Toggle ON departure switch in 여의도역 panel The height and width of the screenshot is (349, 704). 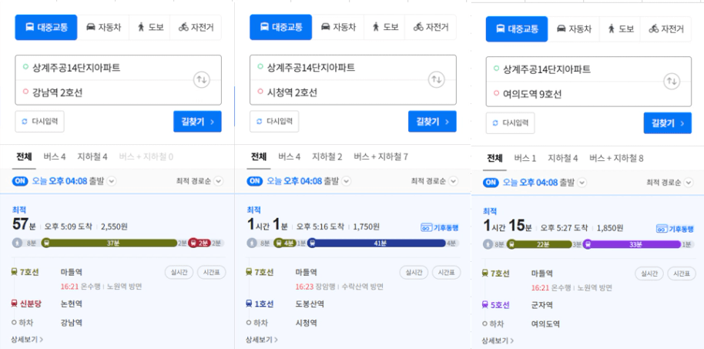tap(491, 183)
